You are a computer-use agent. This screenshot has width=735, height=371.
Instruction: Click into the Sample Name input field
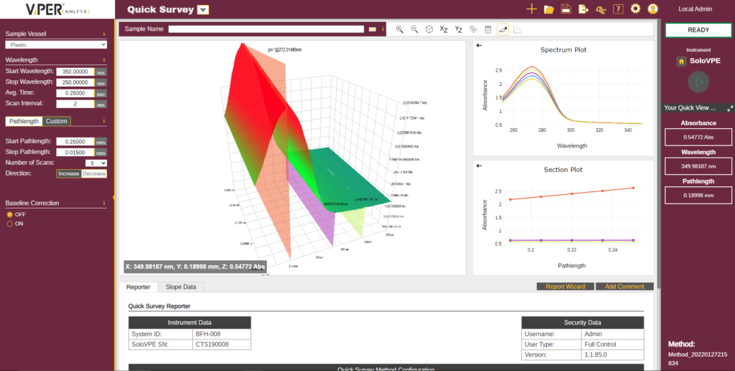coord(266,29)
